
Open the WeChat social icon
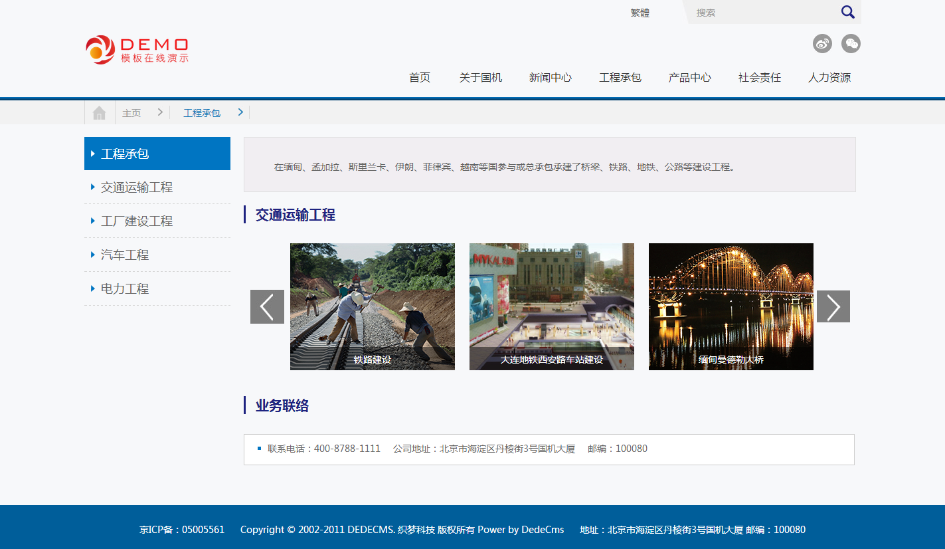(851, 44)
